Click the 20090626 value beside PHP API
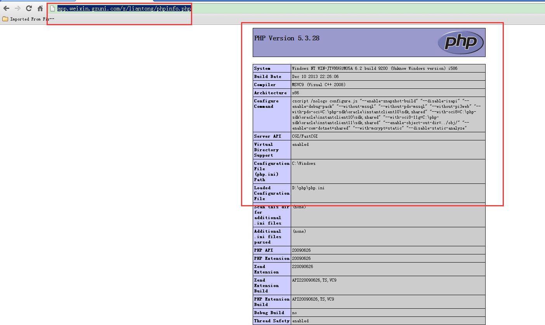The height and width of the screenshot is (325, 545). [x=301, y=250]
